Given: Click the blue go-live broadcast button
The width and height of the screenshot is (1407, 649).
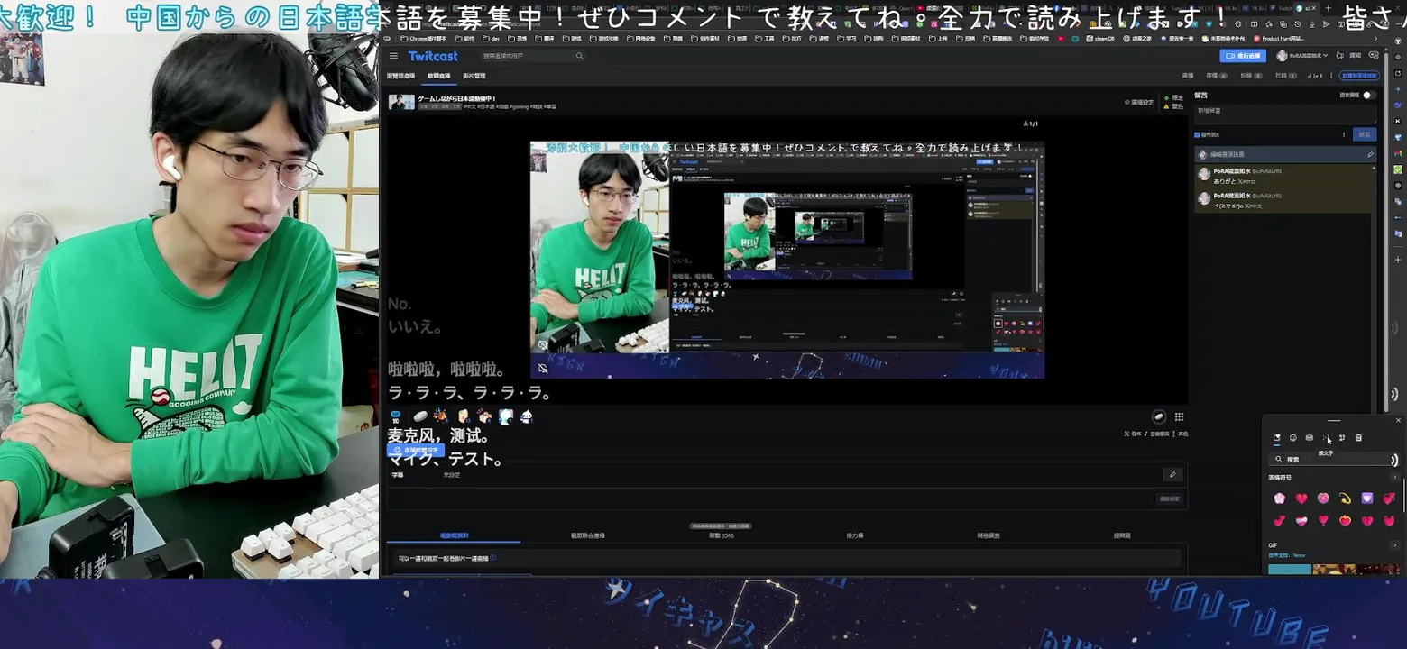Looking at the screenshot, I should (1243, 56).
